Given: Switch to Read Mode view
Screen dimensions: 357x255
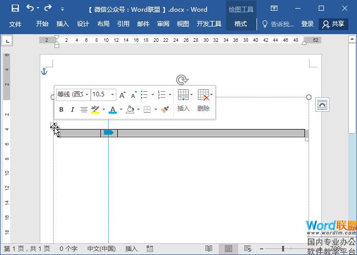Looking at the screenshot, I should pyautogui.click(x=209, y=249).
